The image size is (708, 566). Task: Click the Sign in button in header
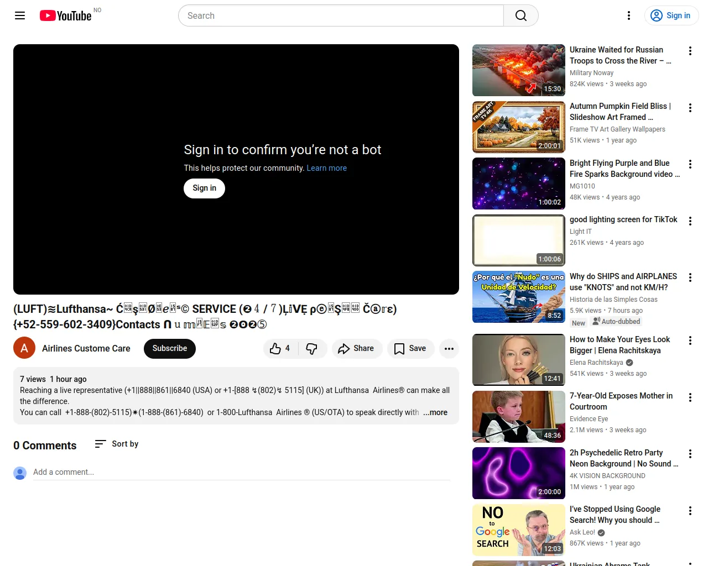tap(671, 15)
